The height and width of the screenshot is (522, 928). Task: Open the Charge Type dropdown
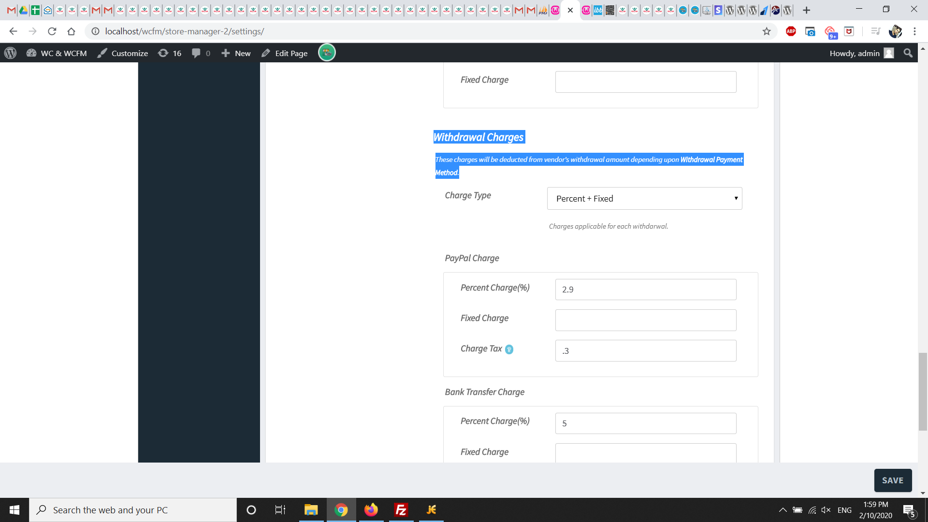[644, 199]
